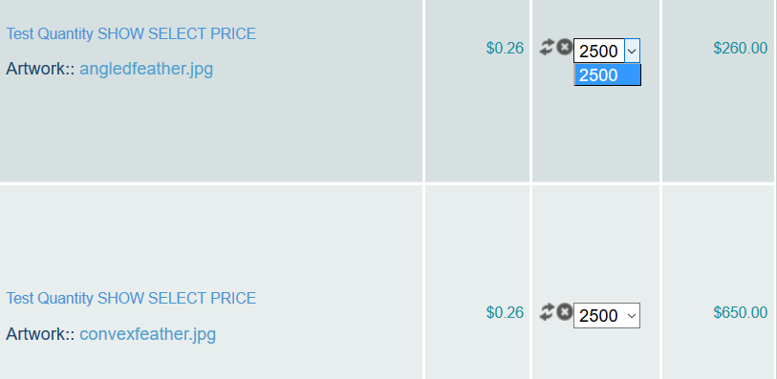Open the first Test Quantity SHOW SELECT PRICE link
Image resolution: width=777 pixels, height=379 pixels.
tap(131, 33)
